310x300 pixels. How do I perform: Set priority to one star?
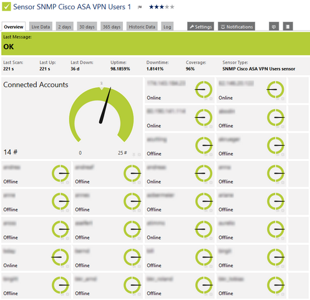tap(152, 7)
